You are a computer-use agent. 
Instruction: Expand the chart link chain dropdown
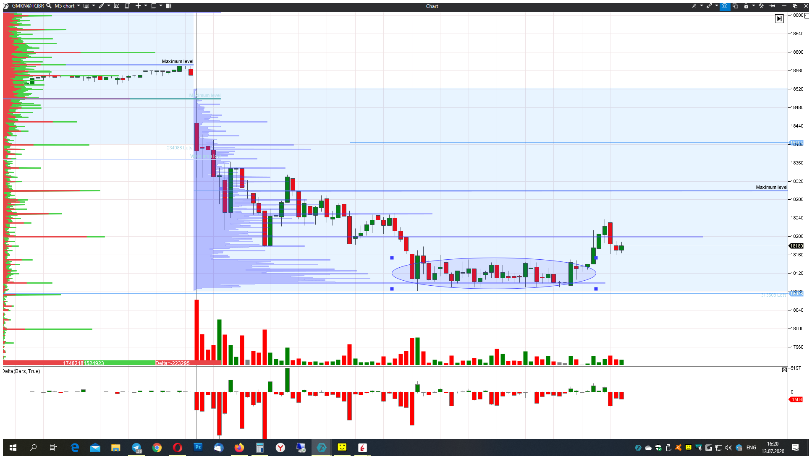717,6
